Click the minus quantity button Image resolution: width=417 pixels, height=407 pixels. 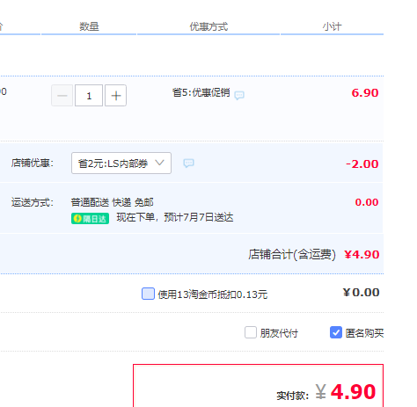62,96
